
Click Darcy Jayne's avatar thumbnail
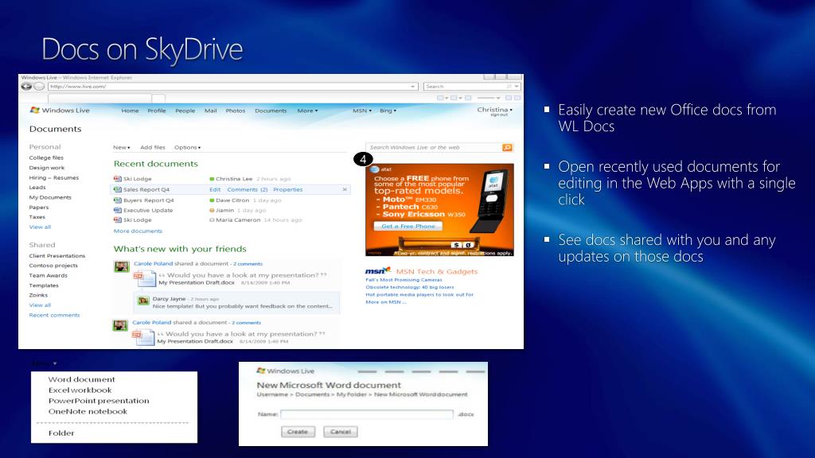(x=143, y=301)
